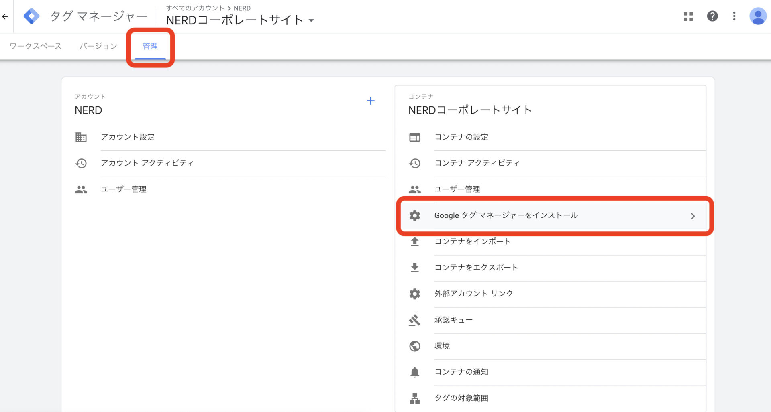The image size is (771, 412).
Task: Click the NERD account name heading
Action: [88, 110]
